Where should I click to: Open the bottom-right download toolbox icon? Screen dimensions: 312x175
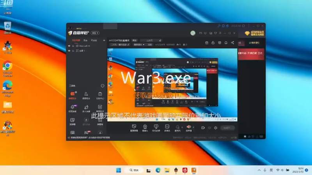coord(100,133)
